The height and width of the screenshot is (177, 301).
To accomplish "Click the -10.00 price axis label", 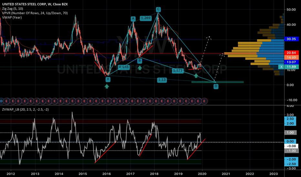I will 292,100.
